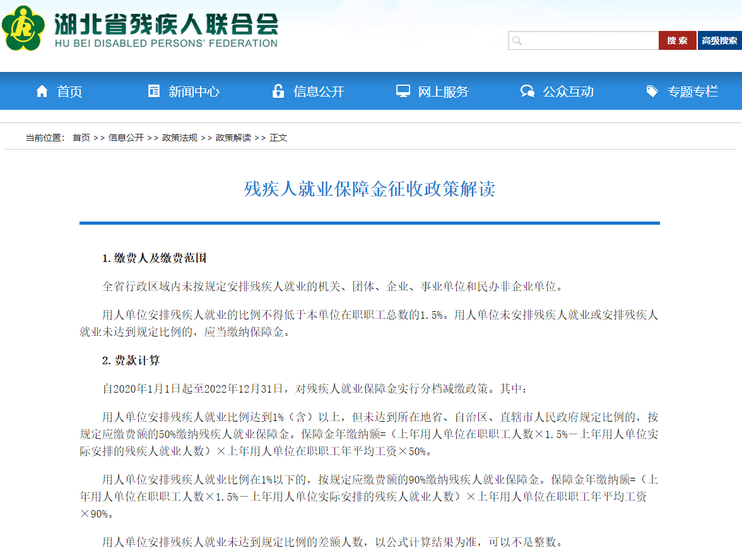Go to 信息公开 in the breadcrumb
The height and width of the screenshot is (558, 742).
point(126,138)
